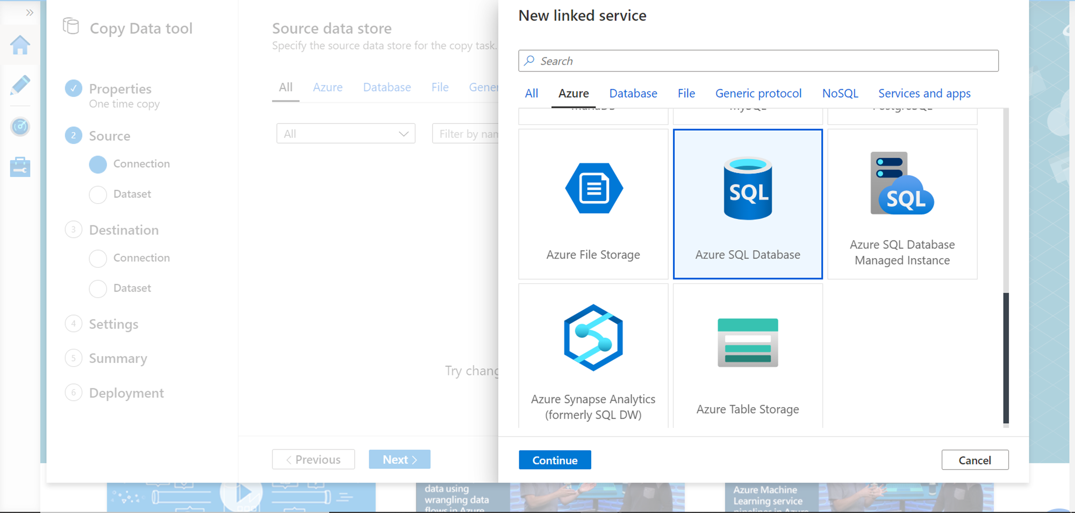This screenshot has height=513, width=1075.
Task: Choose the Azure SQL Database icon
Action: coord(748,189)
